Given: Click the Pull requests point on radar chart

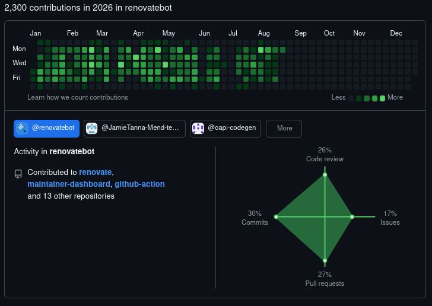Looking at the screenshot, I should pyautogui.click(x=325, y=260).
